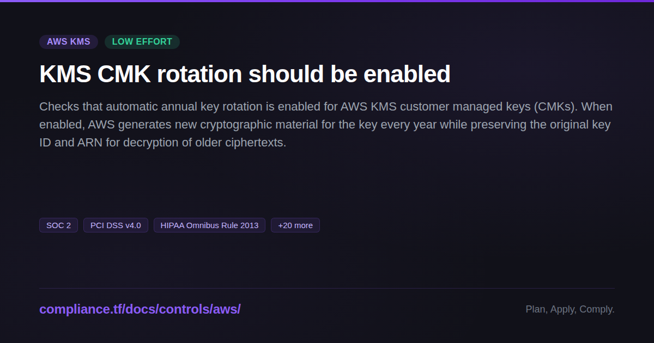Screen dimensions: 654x343
Task: Select the PCI DSS v4.0 tag
Action: click(x=116, y=225)
